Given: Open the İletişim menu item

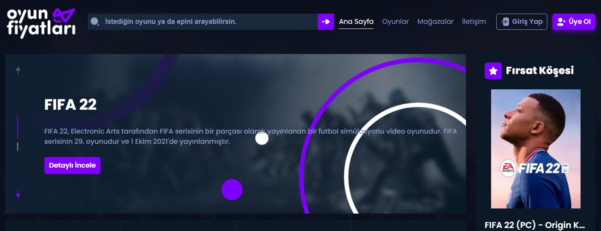Looking at the screenshot, I should 474,22.
